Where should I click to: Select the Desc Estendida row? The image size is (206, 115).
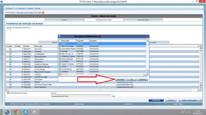pos(102,59)
